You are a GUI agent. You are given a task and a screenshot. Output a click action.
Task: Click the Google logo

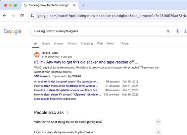tap(12, 32)
